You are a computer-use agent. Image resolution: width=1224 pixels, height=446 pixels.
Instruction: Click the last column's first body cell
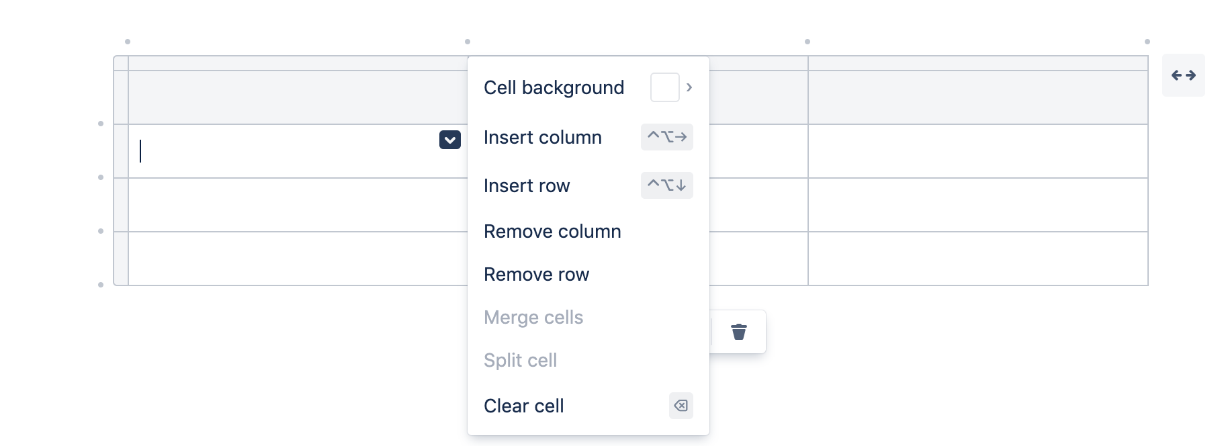coord(978,151)
